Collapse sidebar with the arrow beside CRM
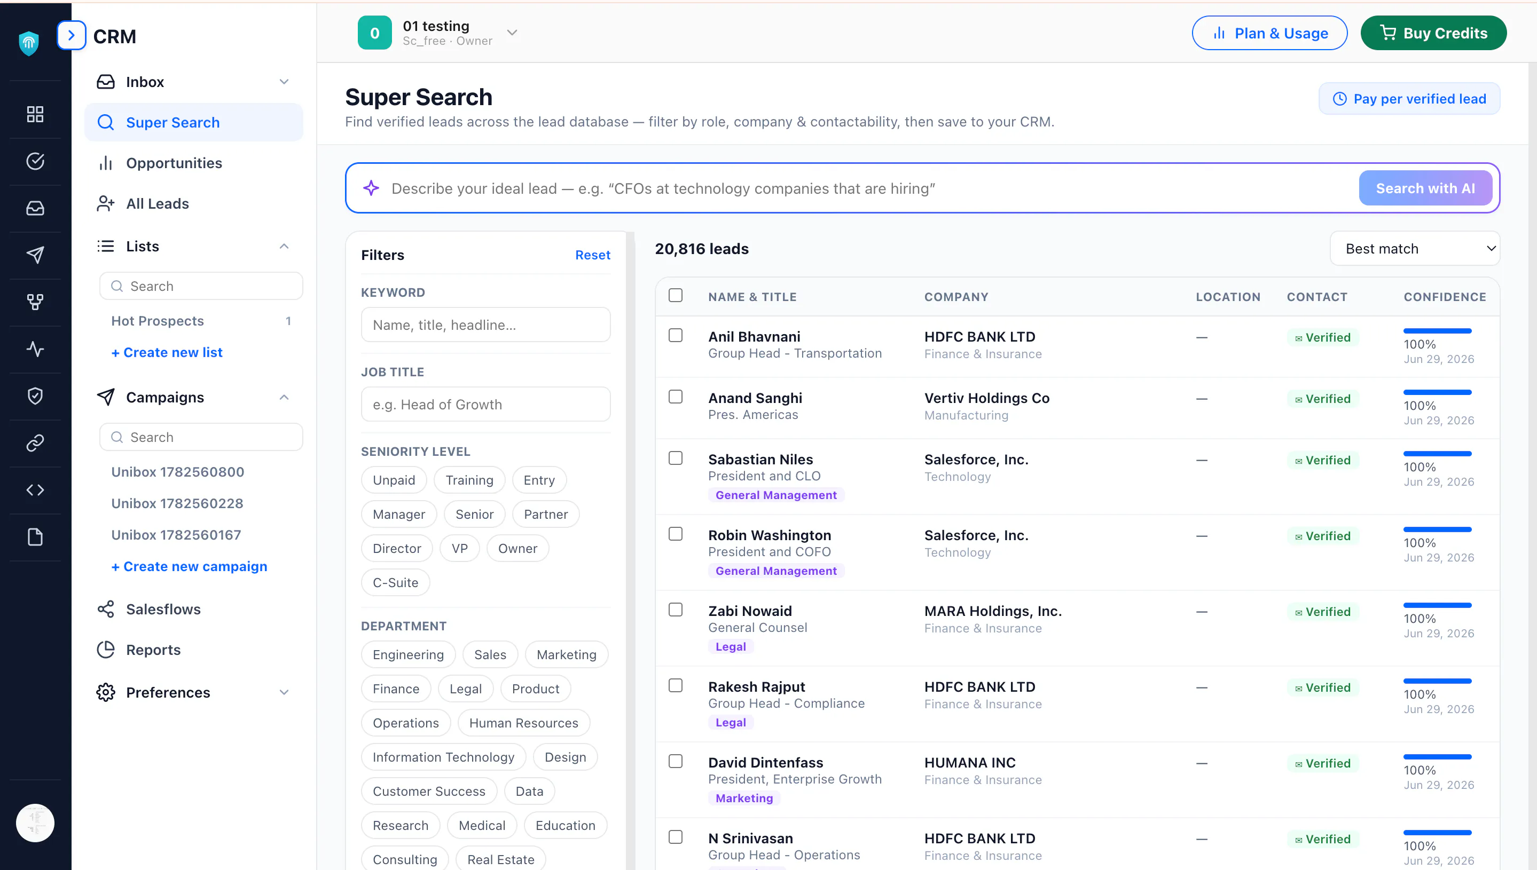 tap(71, 35)
